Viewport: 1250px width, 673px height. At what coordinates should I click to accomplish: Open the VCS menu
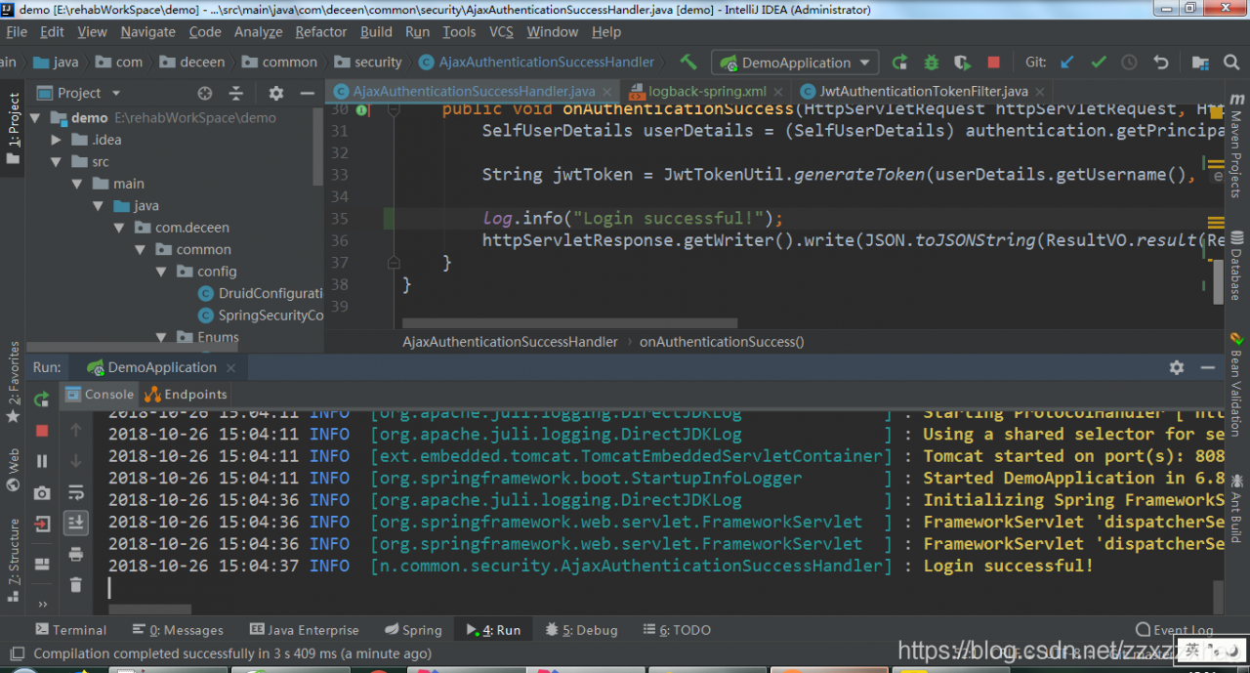(x=501, y=31)
